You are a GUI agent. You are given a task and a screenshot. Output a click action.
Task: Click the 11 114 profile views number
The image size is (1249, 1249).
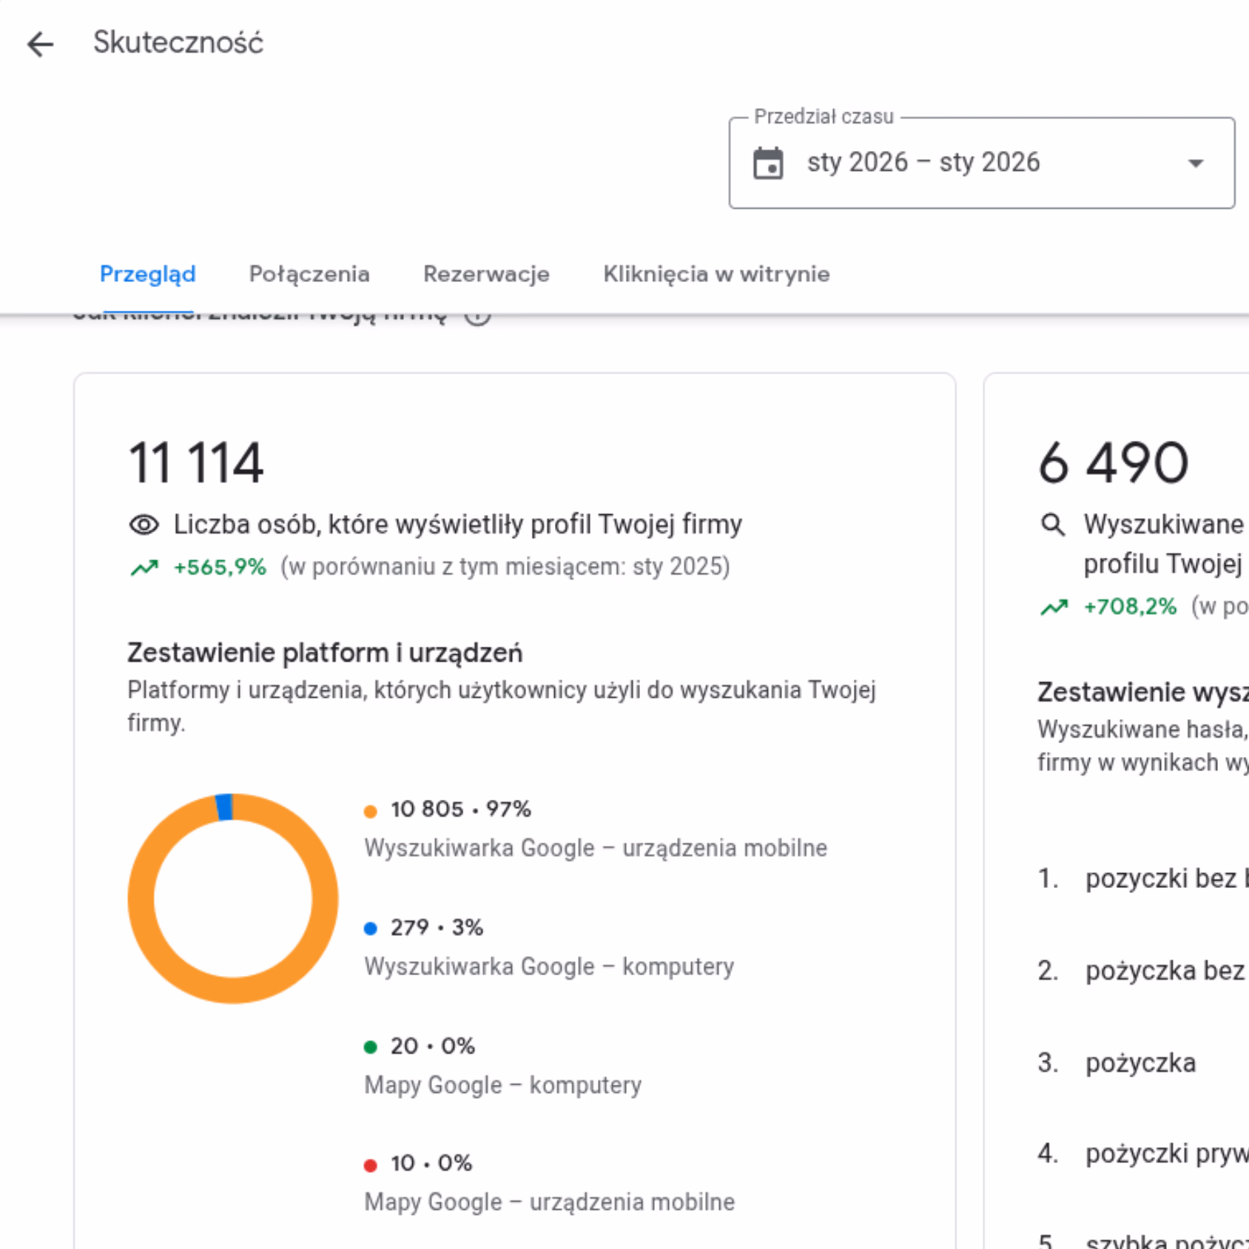tap(196, 463)
